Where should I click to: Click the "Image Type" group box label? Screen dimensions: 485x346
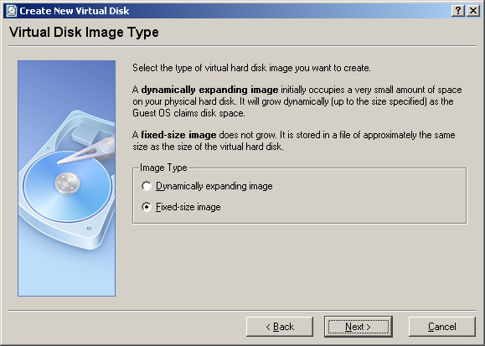pos(163,168)
